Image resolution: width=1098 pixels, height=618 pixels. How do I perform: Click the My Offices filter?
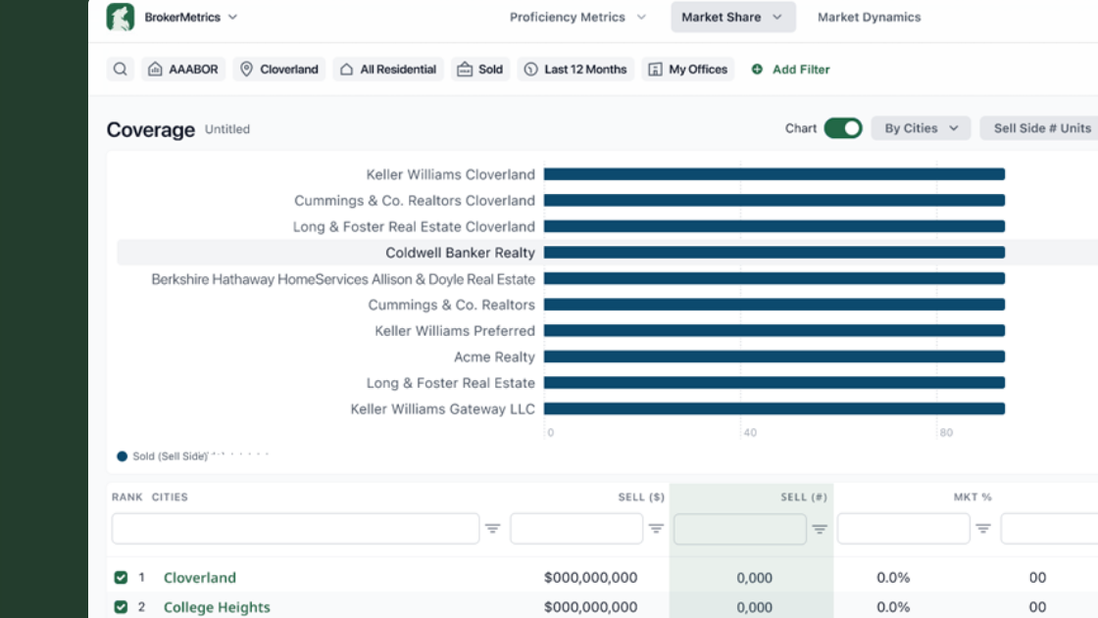[687, 70]
